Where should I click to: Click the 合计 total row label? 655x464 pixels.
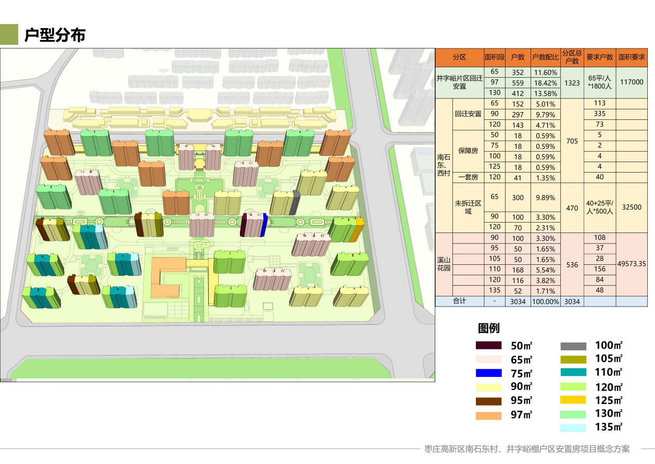[460, 301]
